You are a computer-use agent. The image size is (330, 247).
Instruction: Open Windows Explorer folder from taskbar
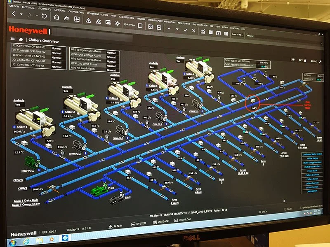[39, 240]
